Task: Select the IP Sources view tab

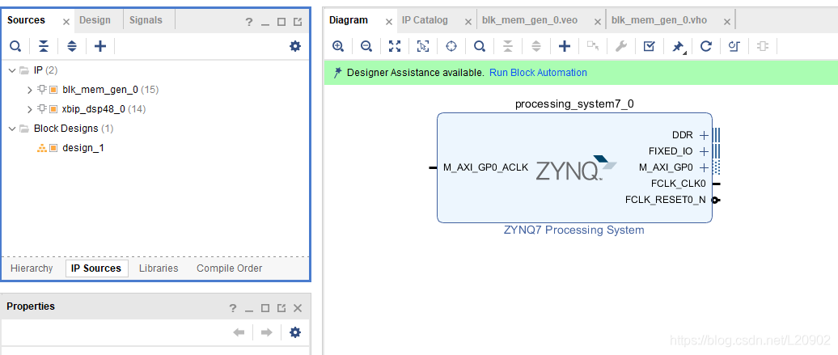Action: point(96,268)
